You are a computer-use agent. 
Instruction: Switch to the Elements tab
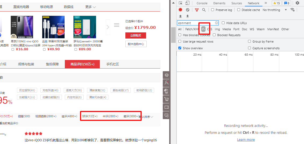click(x=219, y=3)
